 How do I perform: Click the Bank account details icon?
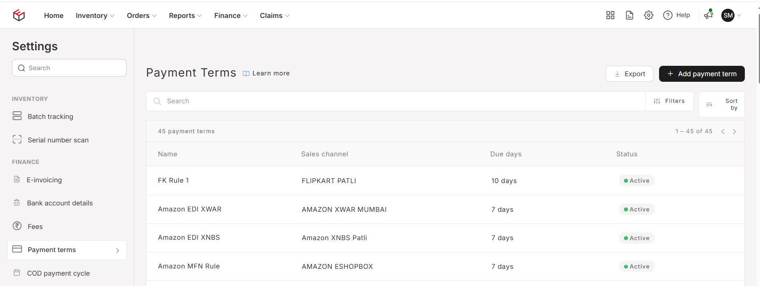pos(17,202)
